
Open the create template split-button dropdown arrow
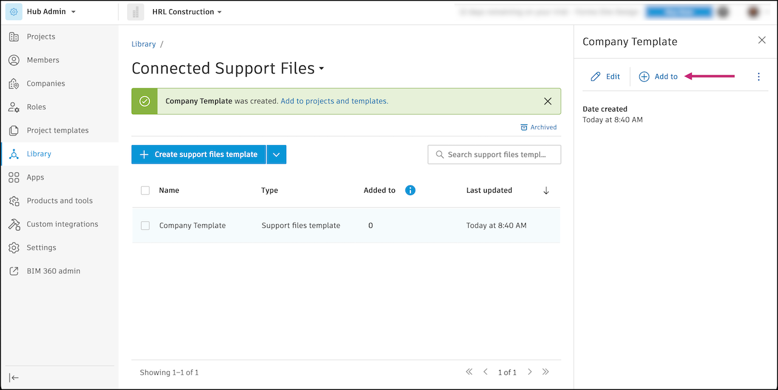coord(277,154)
